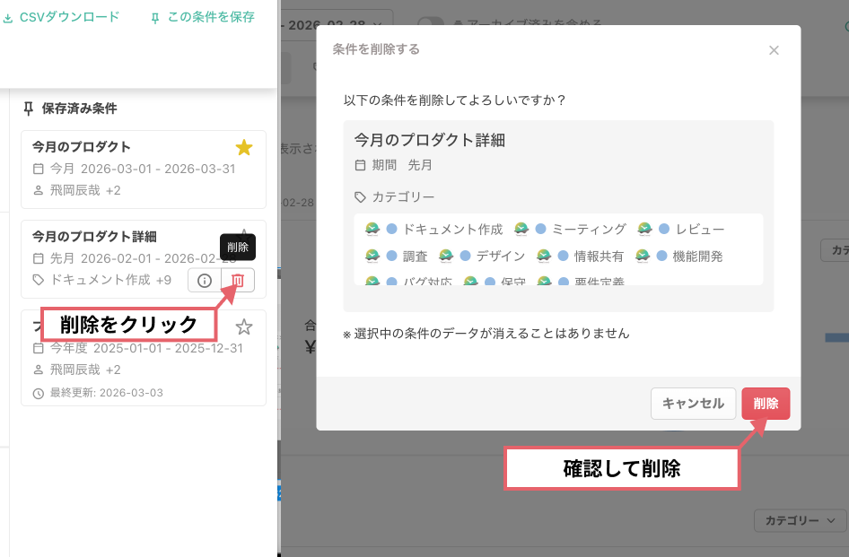Close the 条件を削除する dialog with the ✕
Image resolution: width=849 pixels, height=557 pixels.
[x=774, y=50]
